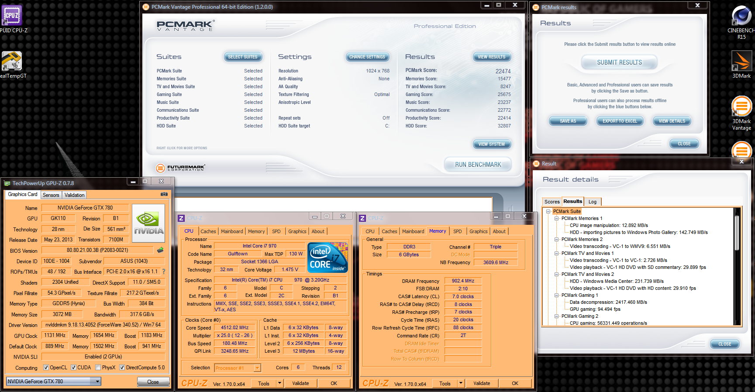Click the SAVE AS button
The width and height of the screenshot is (755, 392).
coord(568,121)
